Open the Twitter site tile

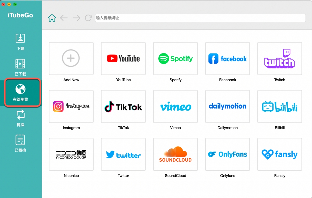pos(123,154)
